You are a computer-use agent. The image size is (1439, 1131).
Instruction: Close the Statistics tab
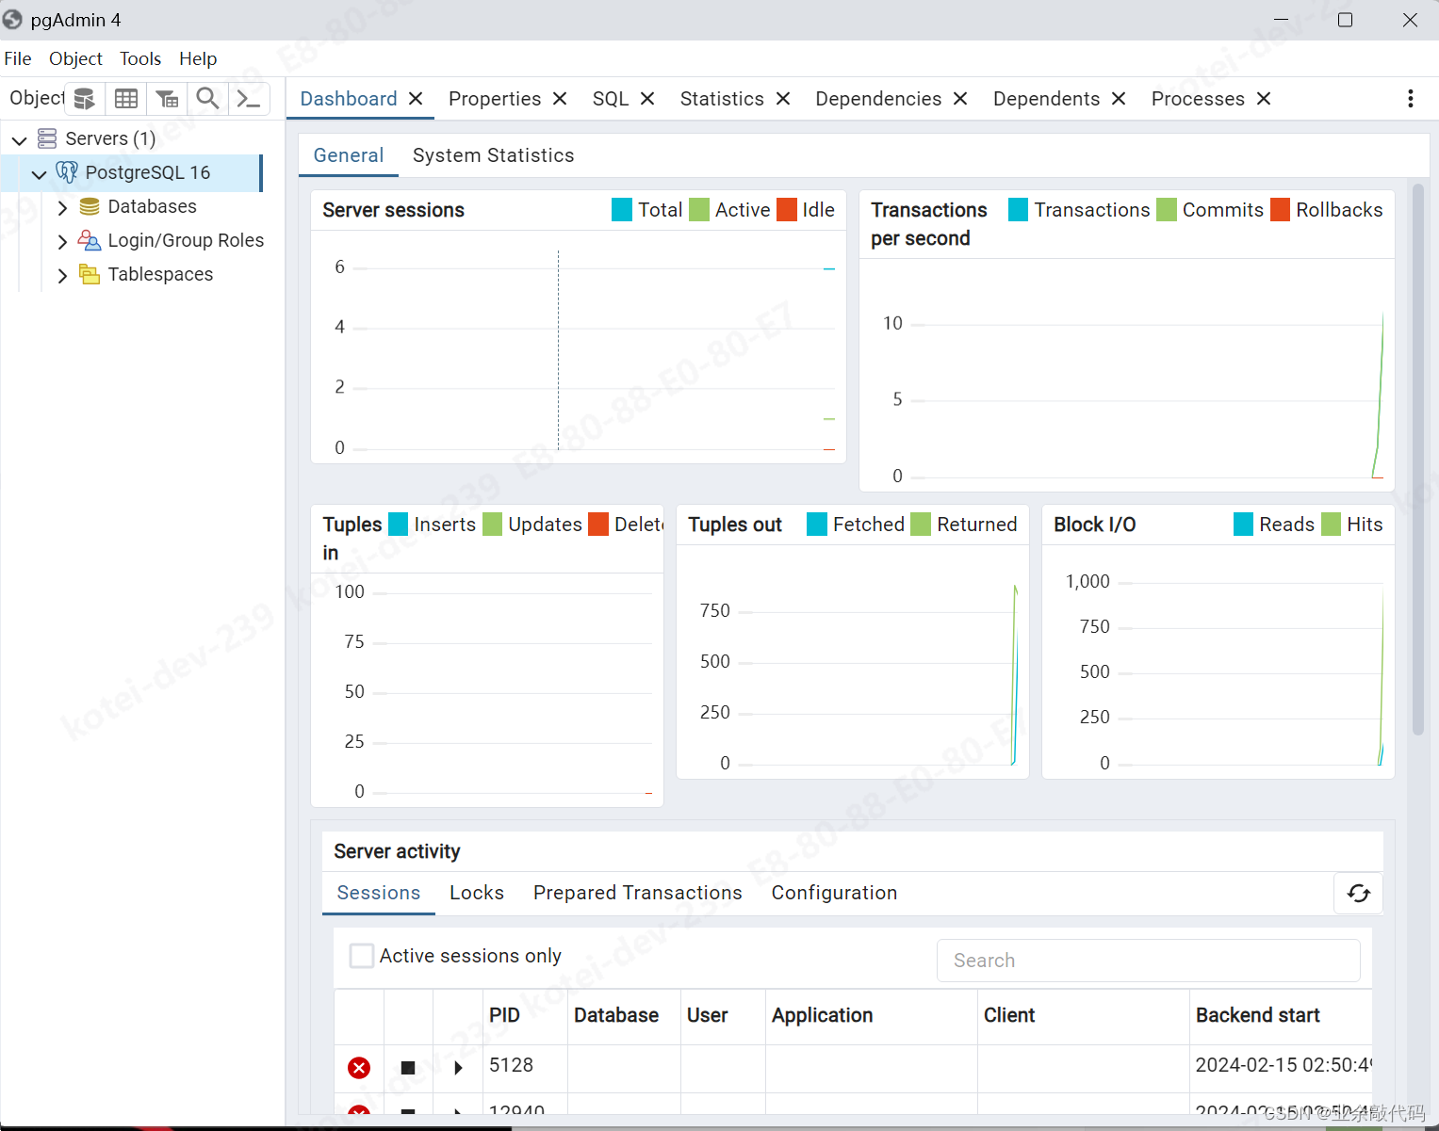(783, 99)
